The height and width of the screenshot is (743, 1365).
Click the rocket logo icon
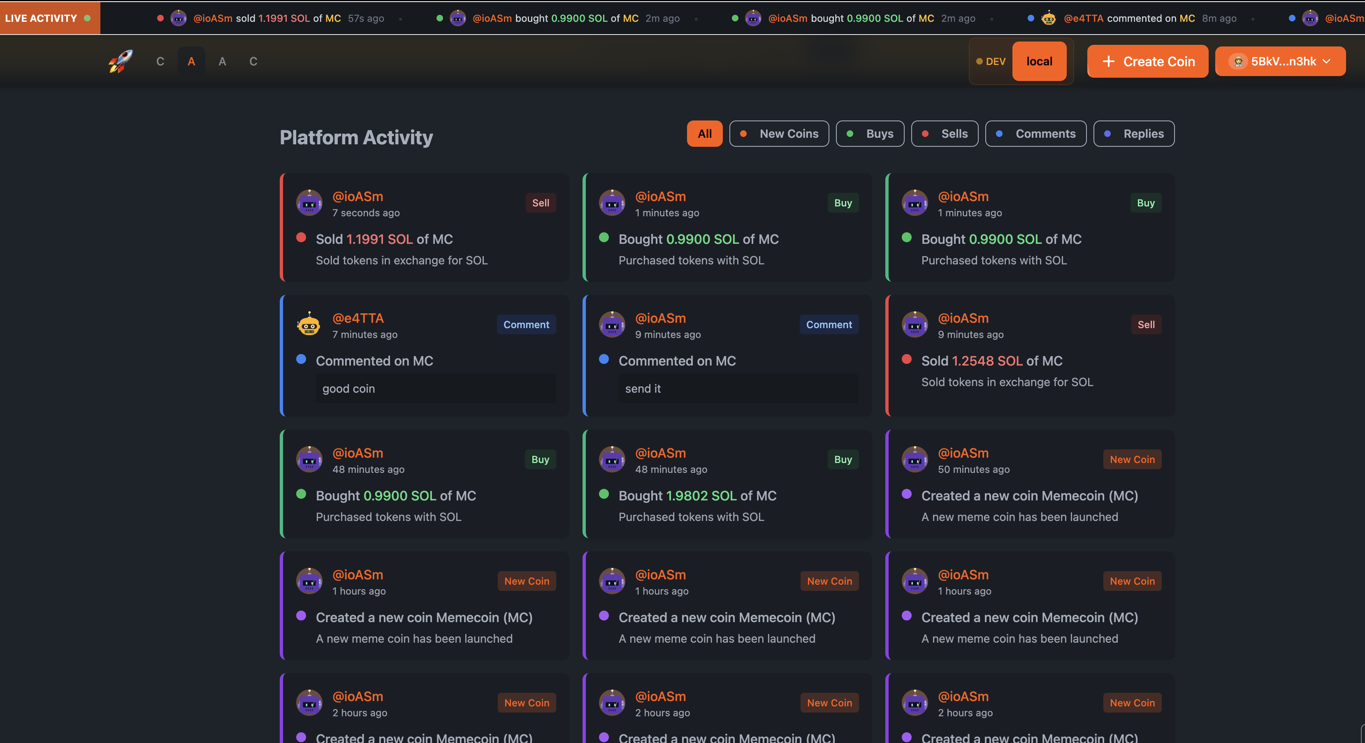tap(120, 61)
